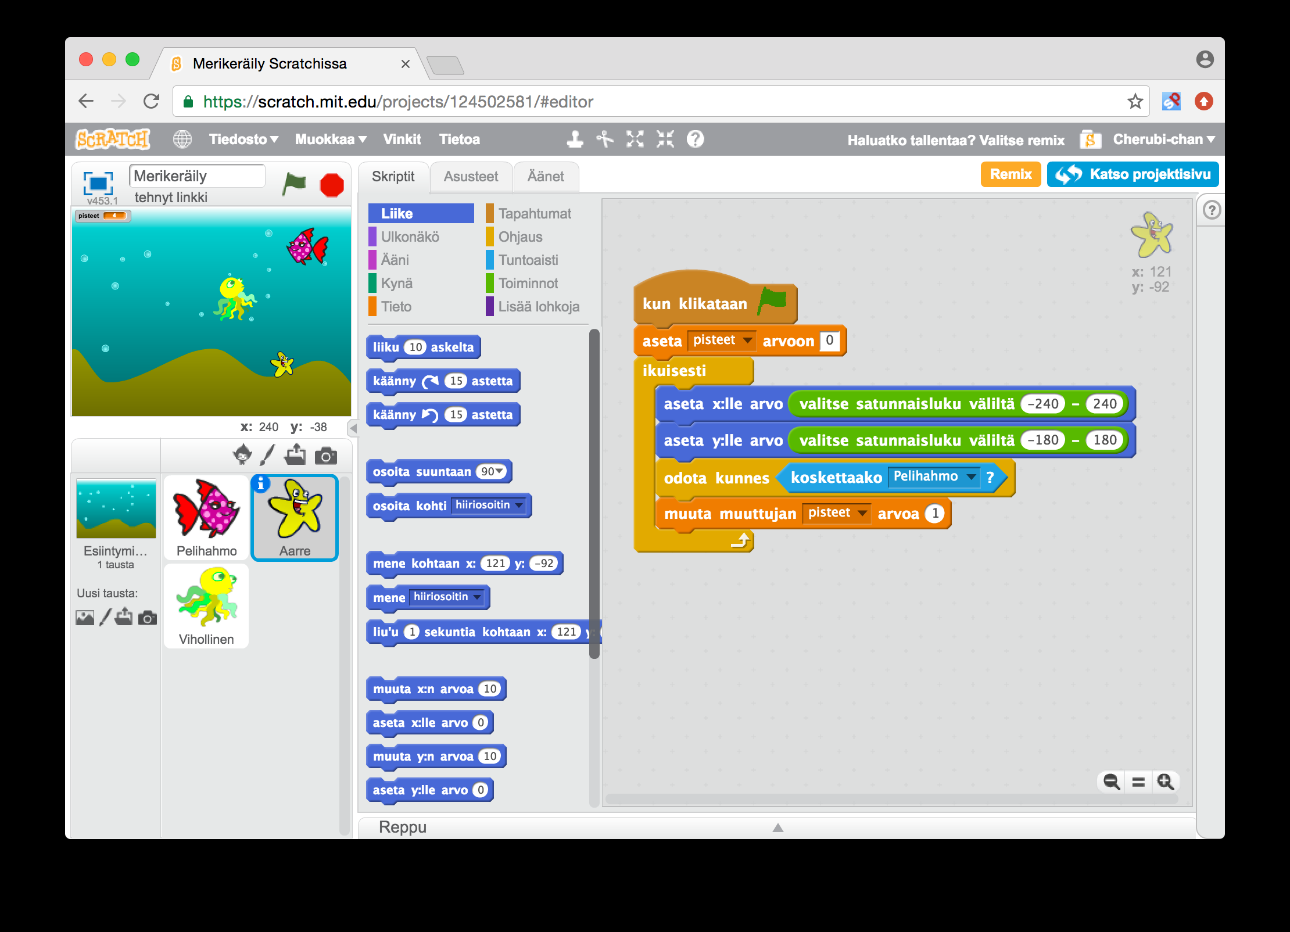1290x932 pixels.
Task: Select the Vihollinen sprite thumbnail
Action: pos(206,606)
